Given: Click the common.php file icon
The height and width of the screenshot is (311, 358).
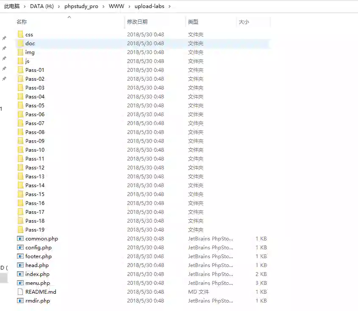Looking at the screenshot, I should (20, 239).
